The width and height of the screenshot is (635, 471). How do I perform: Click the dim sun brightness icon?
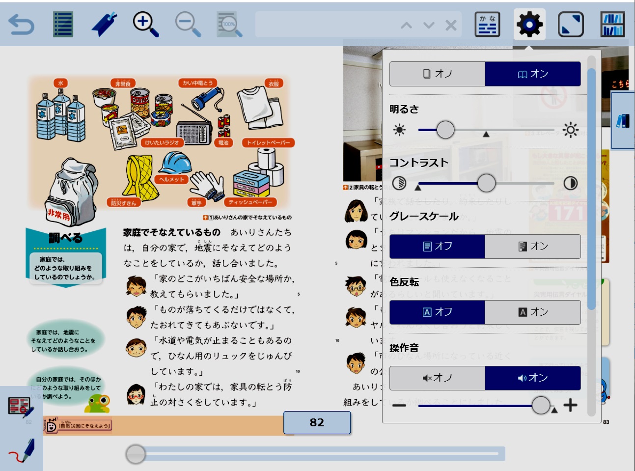point(400,130)
